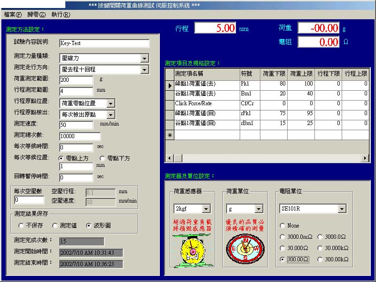Screen dimensions: 376x282
Task: Select the 谷點1荷重值(回) row cell
Action: pyautogui.click(x=207, y=125)
